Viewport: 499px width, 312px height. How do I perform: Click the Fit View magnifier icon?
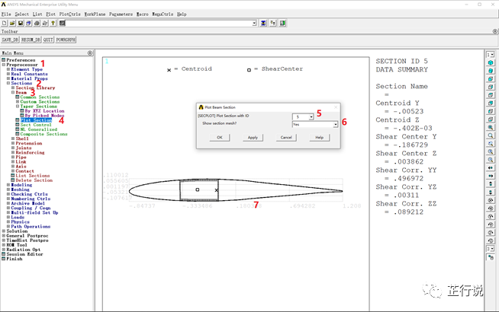(491, 127)
